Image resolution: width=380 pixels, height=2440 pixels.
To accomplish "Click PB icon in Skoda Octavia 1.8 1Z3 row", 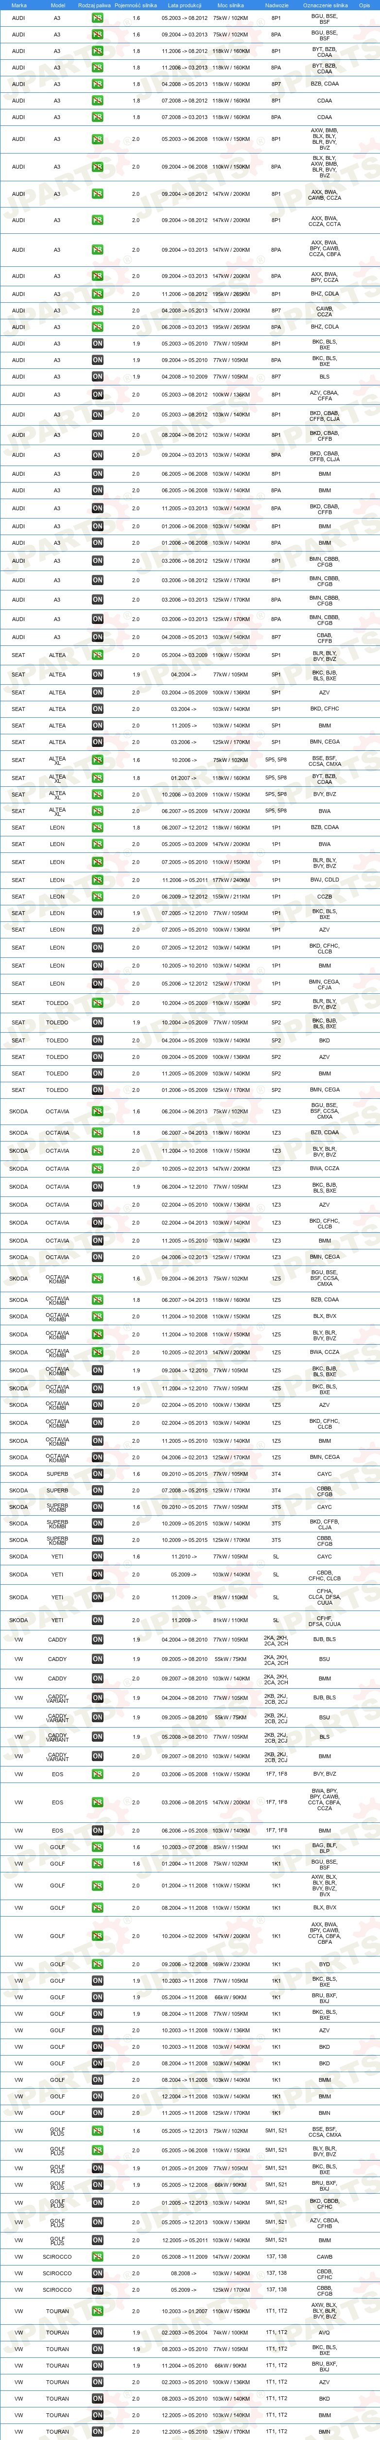I will [97, 1132].
